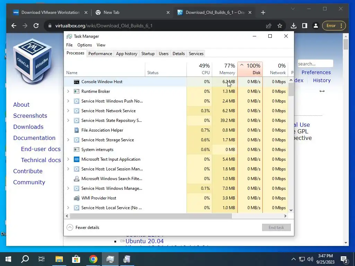
Task: Click the Fewer details label
Action: click(87, 228)
